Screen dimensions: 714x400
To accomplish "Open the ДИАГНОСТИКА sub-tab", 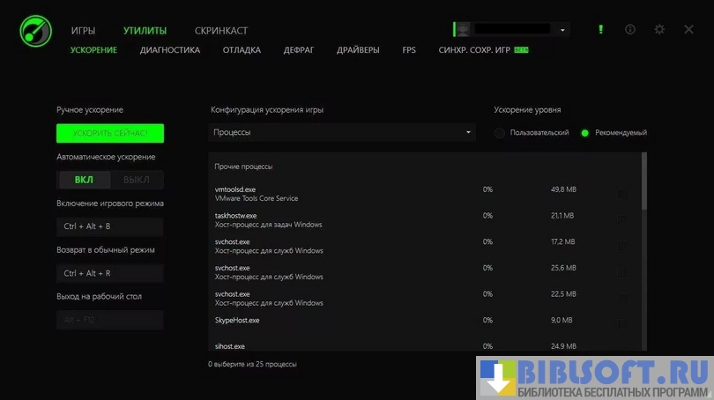I will coord(169,50).
